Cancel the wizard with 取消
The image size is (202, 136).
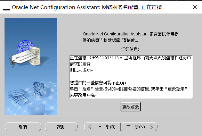coord(23,127)
